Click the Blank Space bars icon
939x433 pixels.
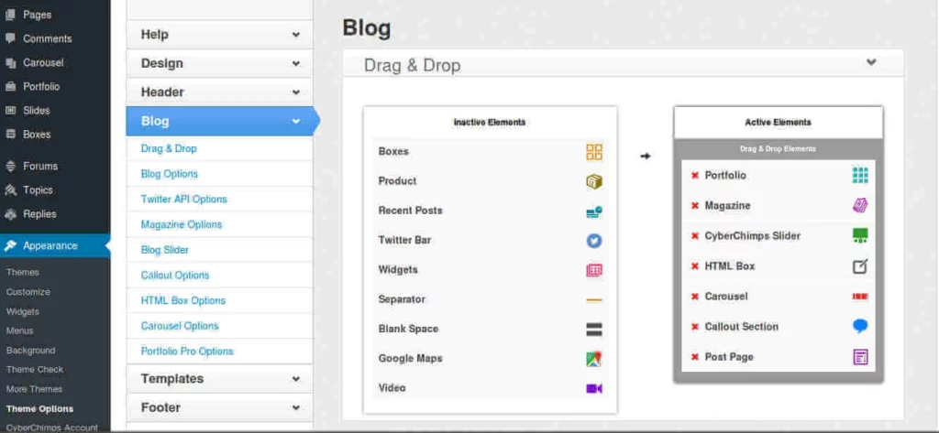pyautogui.click(x=594, y=329)
